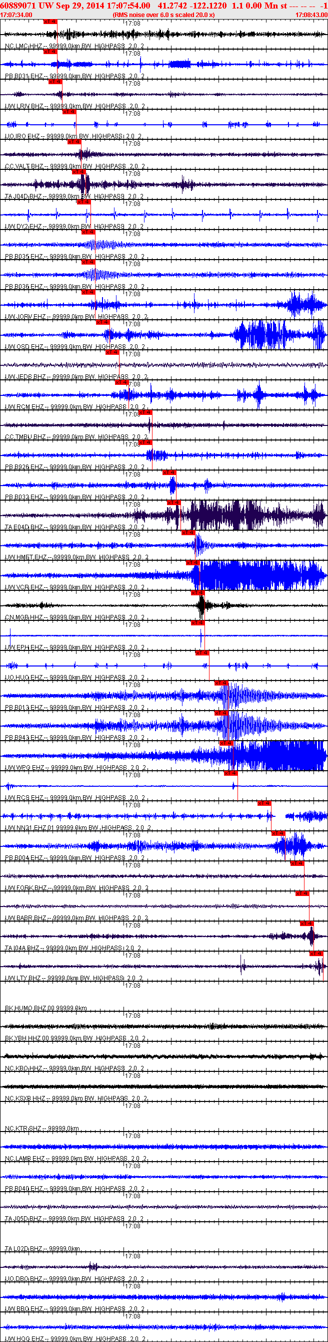The width and height of the screenshot is (328, 1342).
Task: Click the end time 17:08:43.00 label
Action: click(311, 15)
